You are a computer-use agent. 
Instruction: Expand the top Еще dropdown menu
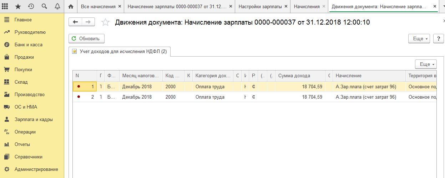(419, 38)
